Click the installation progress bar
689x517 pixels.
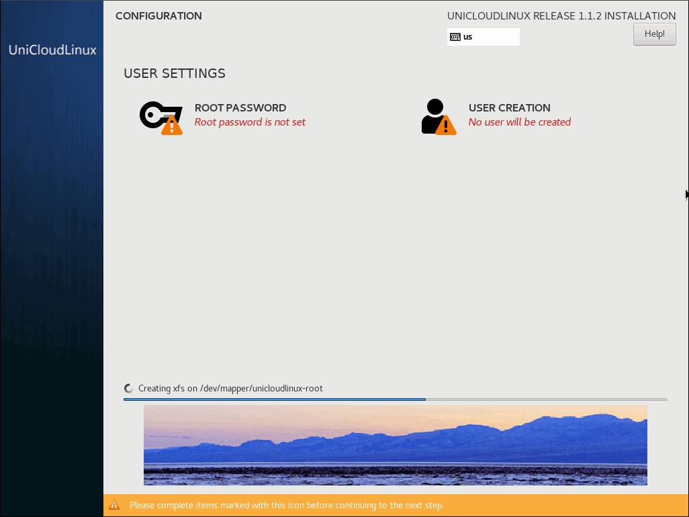coord(396,399)
